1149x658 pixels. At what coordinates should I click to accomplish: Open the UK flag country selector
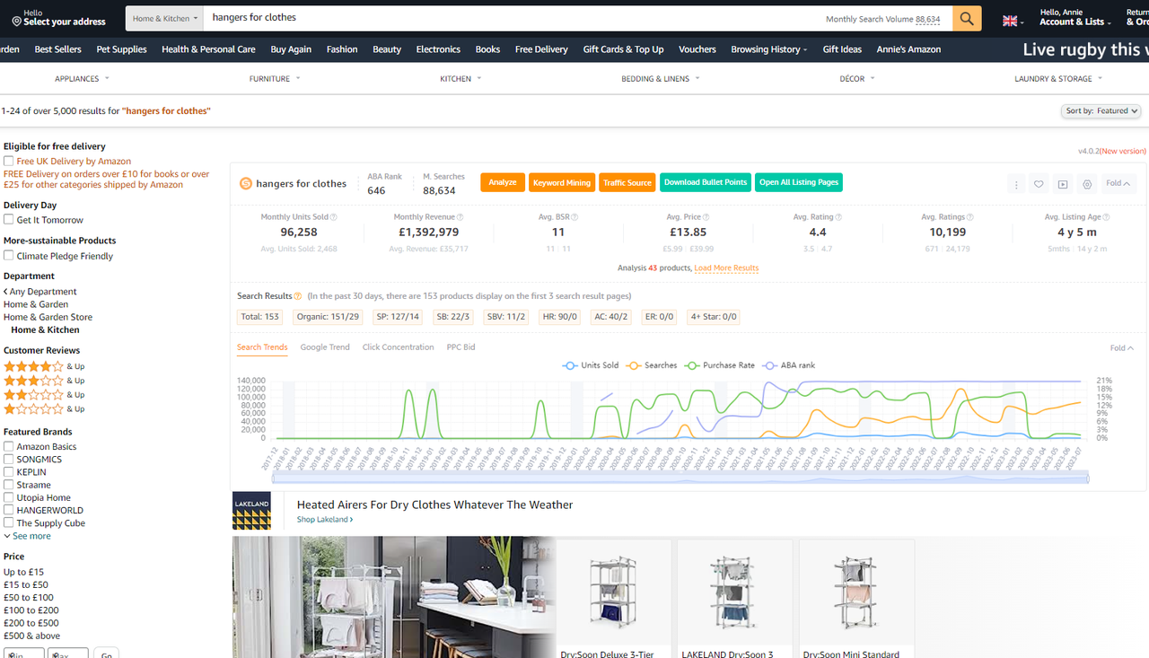tap(1013, 21)
